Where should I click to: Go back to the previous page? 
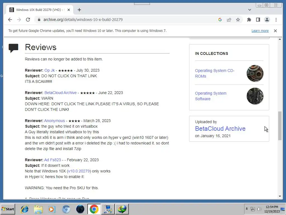[x=10, y=20]
